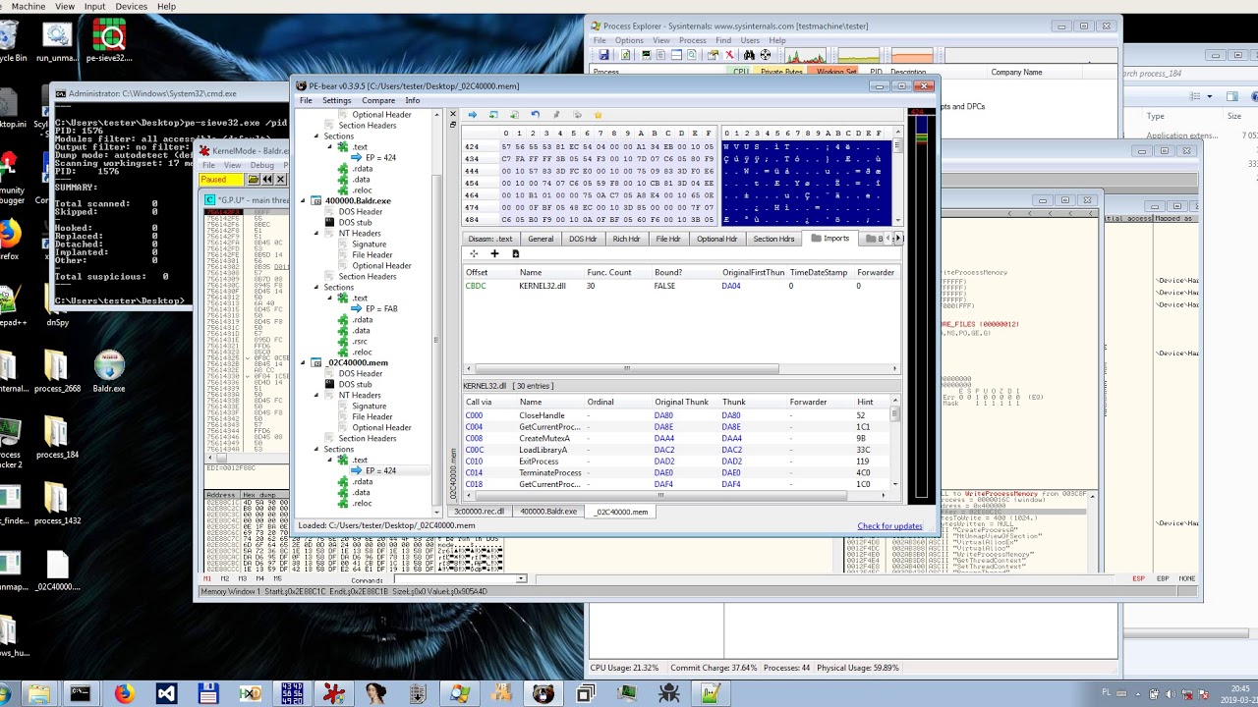Viewport: 1258px width, 707px height.
Task: Click the Working Set column in Process Explorer
Action: coord(835,72)
